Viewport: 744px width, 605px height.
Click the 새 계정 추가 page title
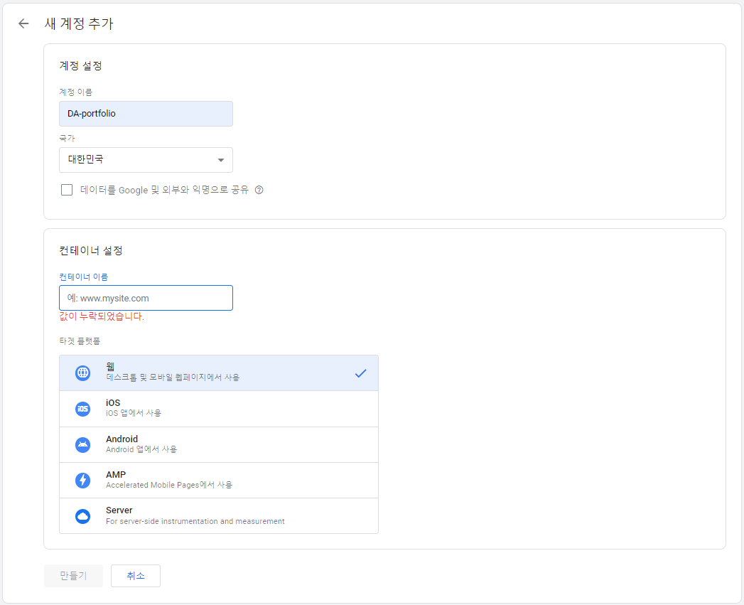[x=79, y=23]
